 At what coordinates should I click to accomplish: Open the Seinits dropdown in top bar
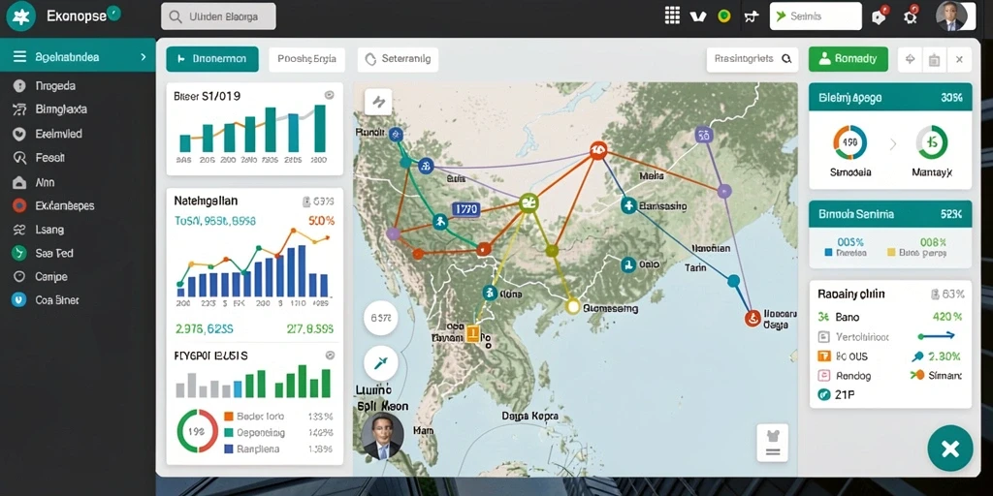[816, 16]
